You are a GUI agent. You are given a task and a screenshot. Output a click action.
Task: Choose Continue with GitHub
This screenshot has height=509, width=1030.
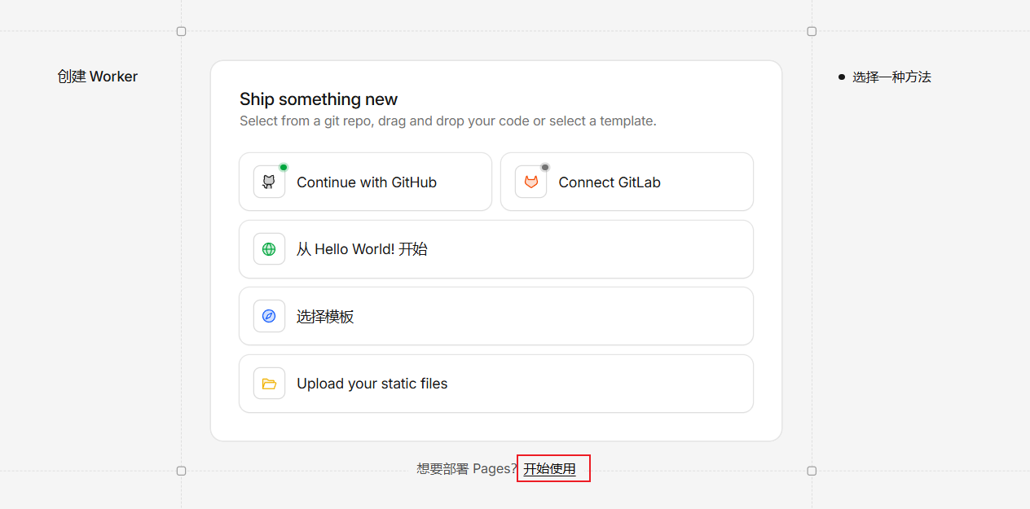(366, 182)
